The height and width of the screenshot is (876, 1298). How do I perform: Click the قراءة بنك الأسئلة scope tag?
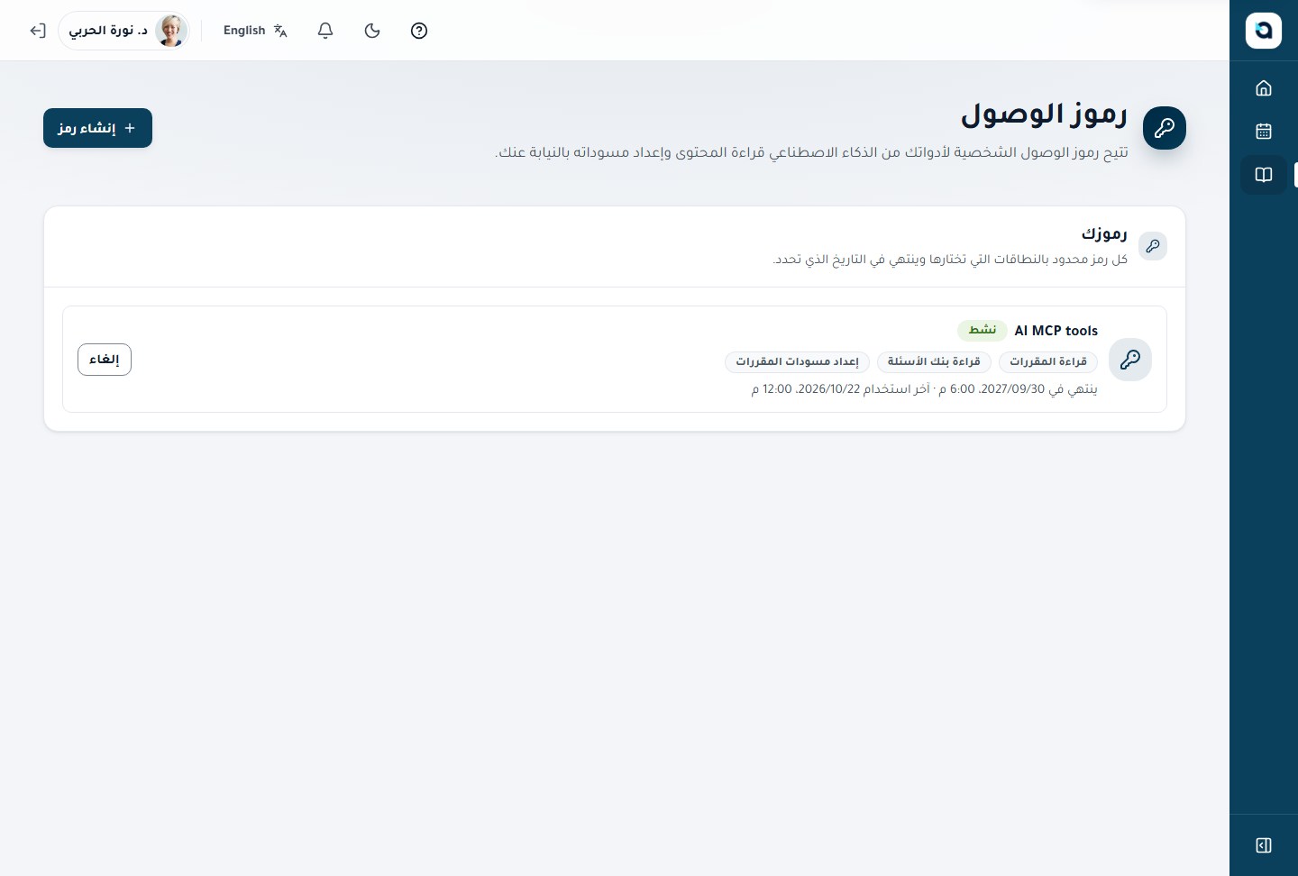[x=934, y=361]
